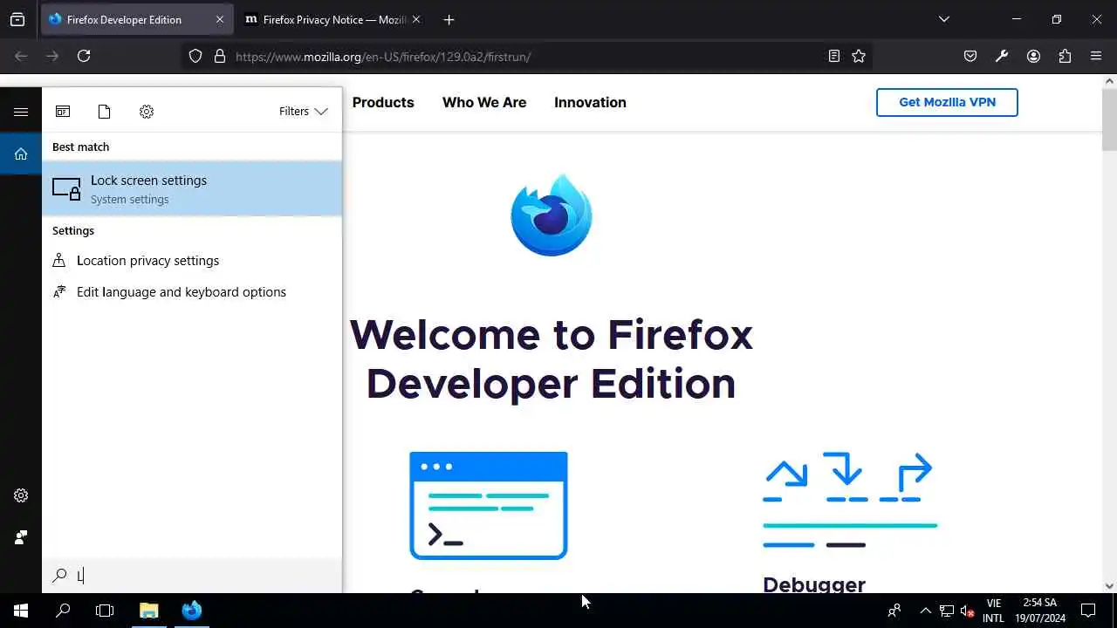Go back using the back arrow
1117x628 pixels.
pyautogui.click(x=21, y=56)
